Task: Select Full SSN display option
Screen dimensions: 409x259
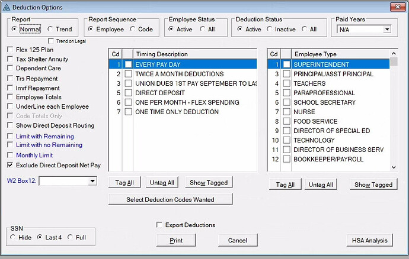Action: [x=70, y=237]
